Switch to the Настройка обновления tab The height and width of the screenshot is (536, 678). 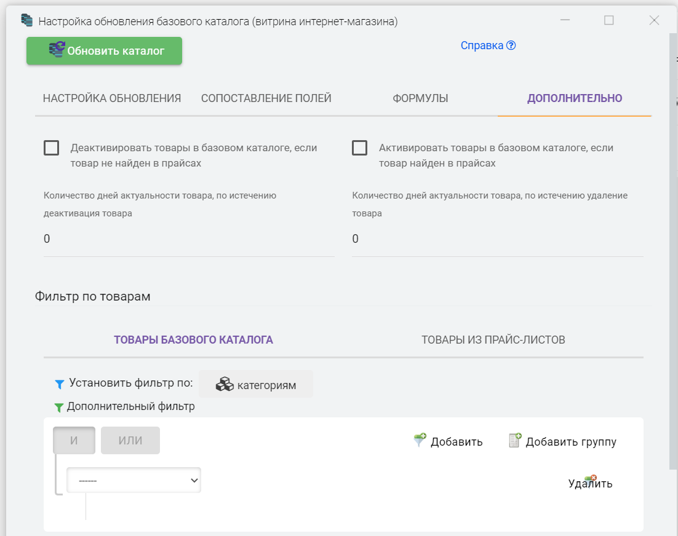pyautogui.click(x=111, y=98)
